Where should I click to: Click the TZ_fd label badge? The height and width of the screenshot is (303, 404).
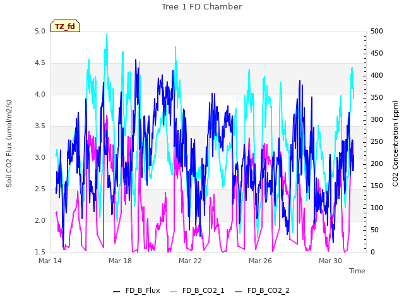(65, 26)
